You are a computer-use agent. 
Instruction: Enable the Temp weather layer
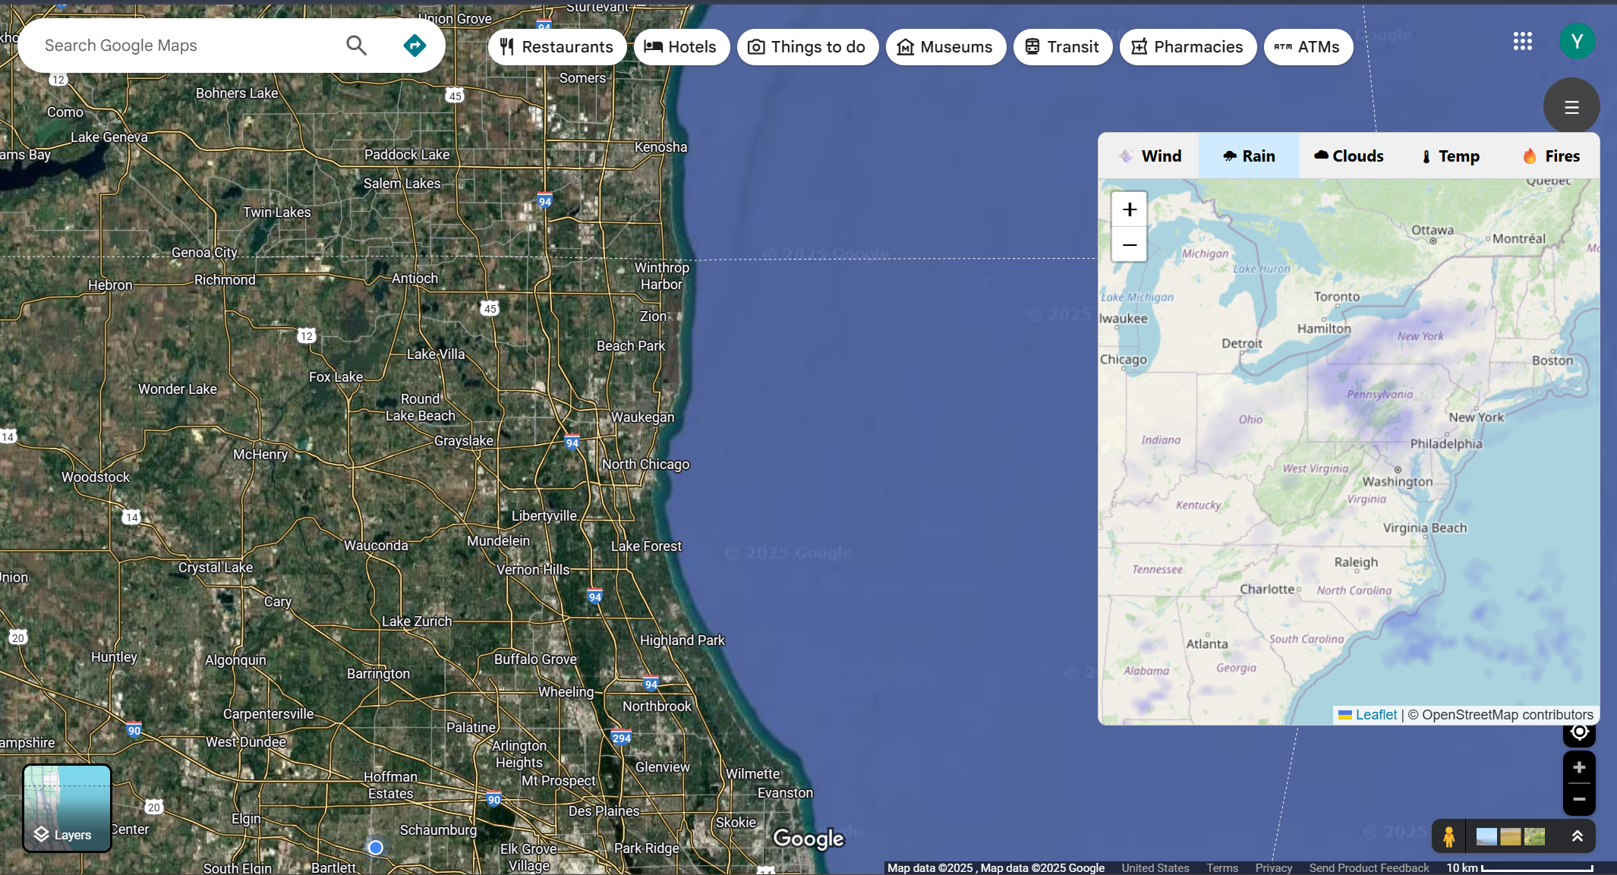[x=1450, y=156]
